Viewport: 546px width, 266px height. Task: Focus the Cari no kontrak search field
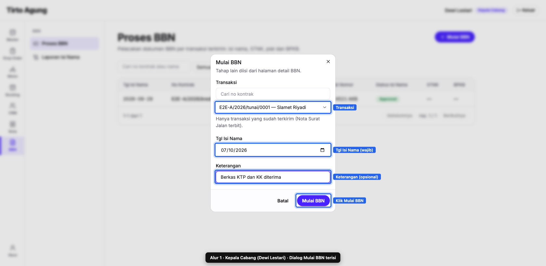[x=273, y=94]
